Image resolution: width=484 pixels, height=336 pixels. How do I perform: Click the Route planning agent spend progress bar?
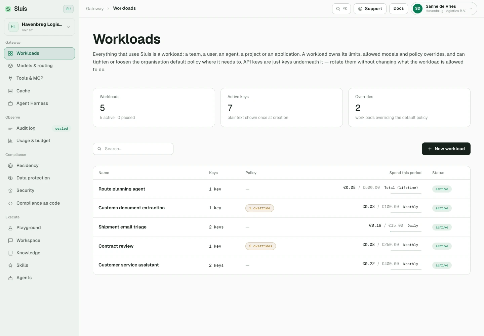pos(406,194)
